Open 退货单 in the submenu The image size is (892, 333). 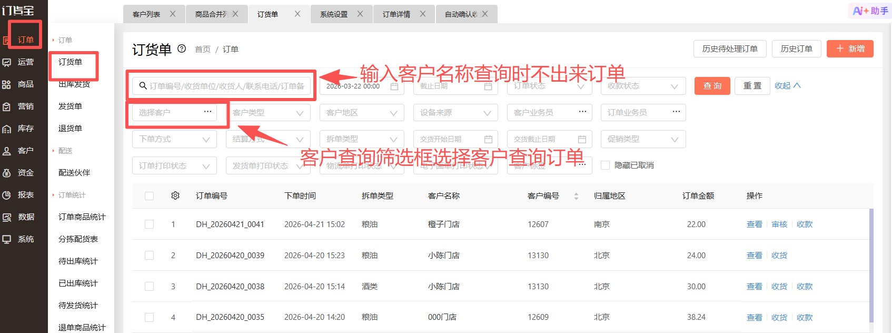(70, 129)
